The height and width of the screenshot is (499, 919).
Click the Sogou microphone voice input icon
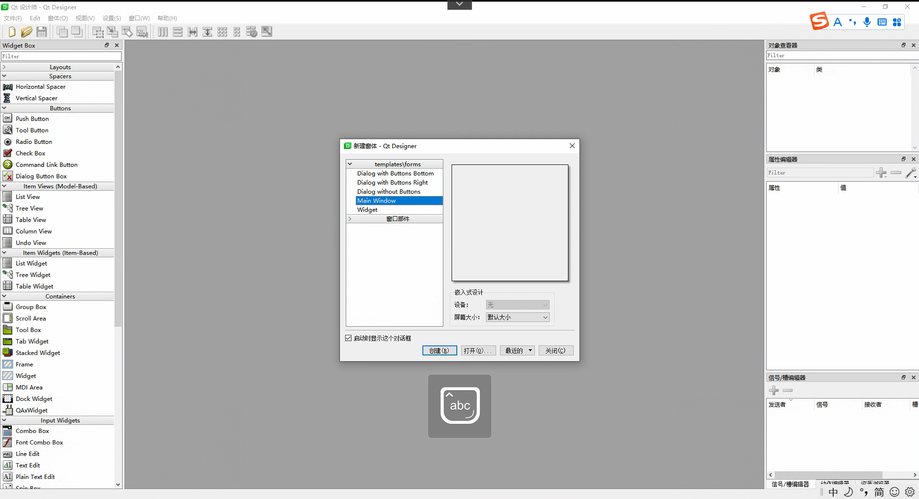coord(867,22)
